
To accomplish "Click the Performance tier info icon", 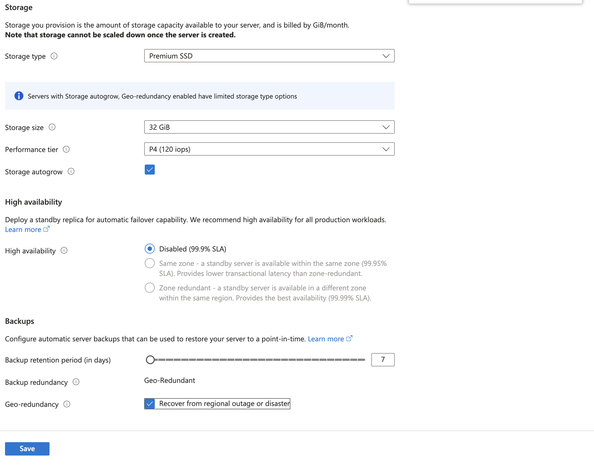I will (66, 150).
